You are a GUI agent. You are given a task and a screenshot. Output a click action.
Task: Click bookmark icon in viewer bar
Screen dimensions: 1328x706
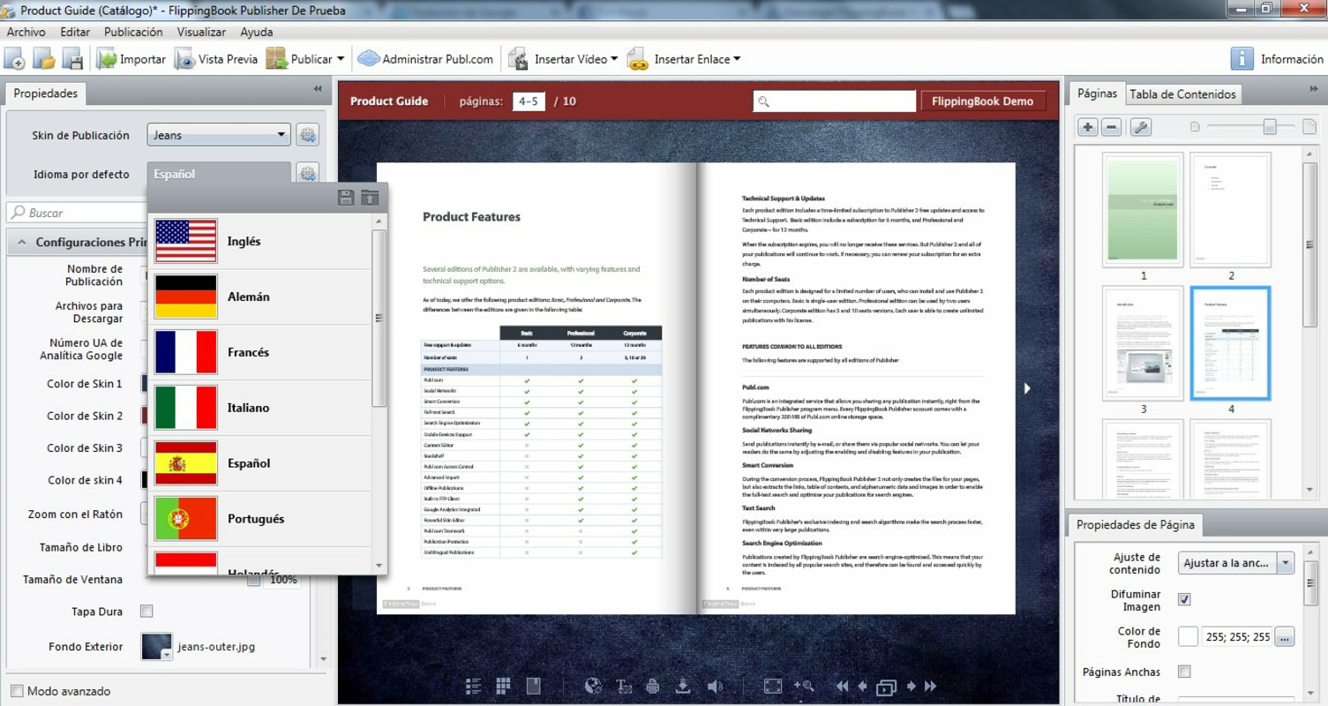pyautogui.click(x=533, y=686)
